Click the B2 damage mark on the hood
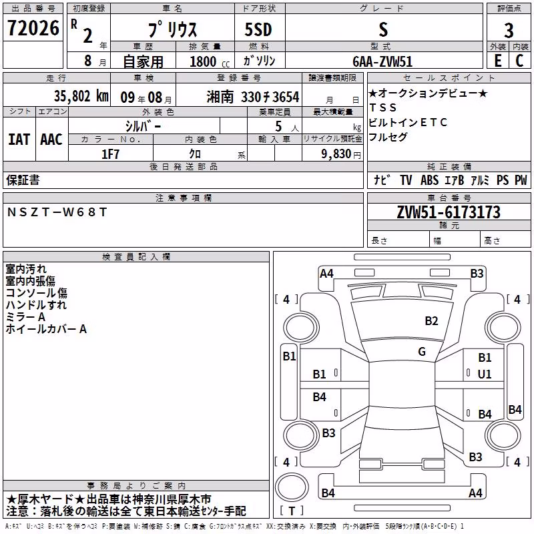This screenshot has height=534, width=534. [x=431, y=320]
